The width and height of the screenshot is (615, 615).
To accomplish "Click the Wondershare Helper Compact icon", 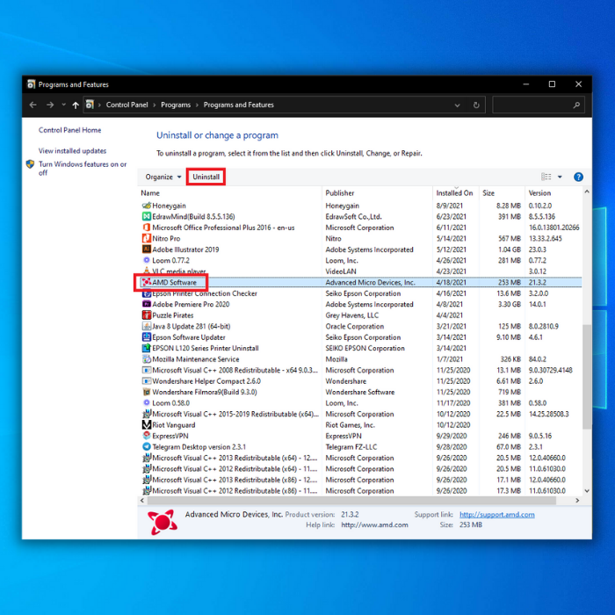I will 147,381.
